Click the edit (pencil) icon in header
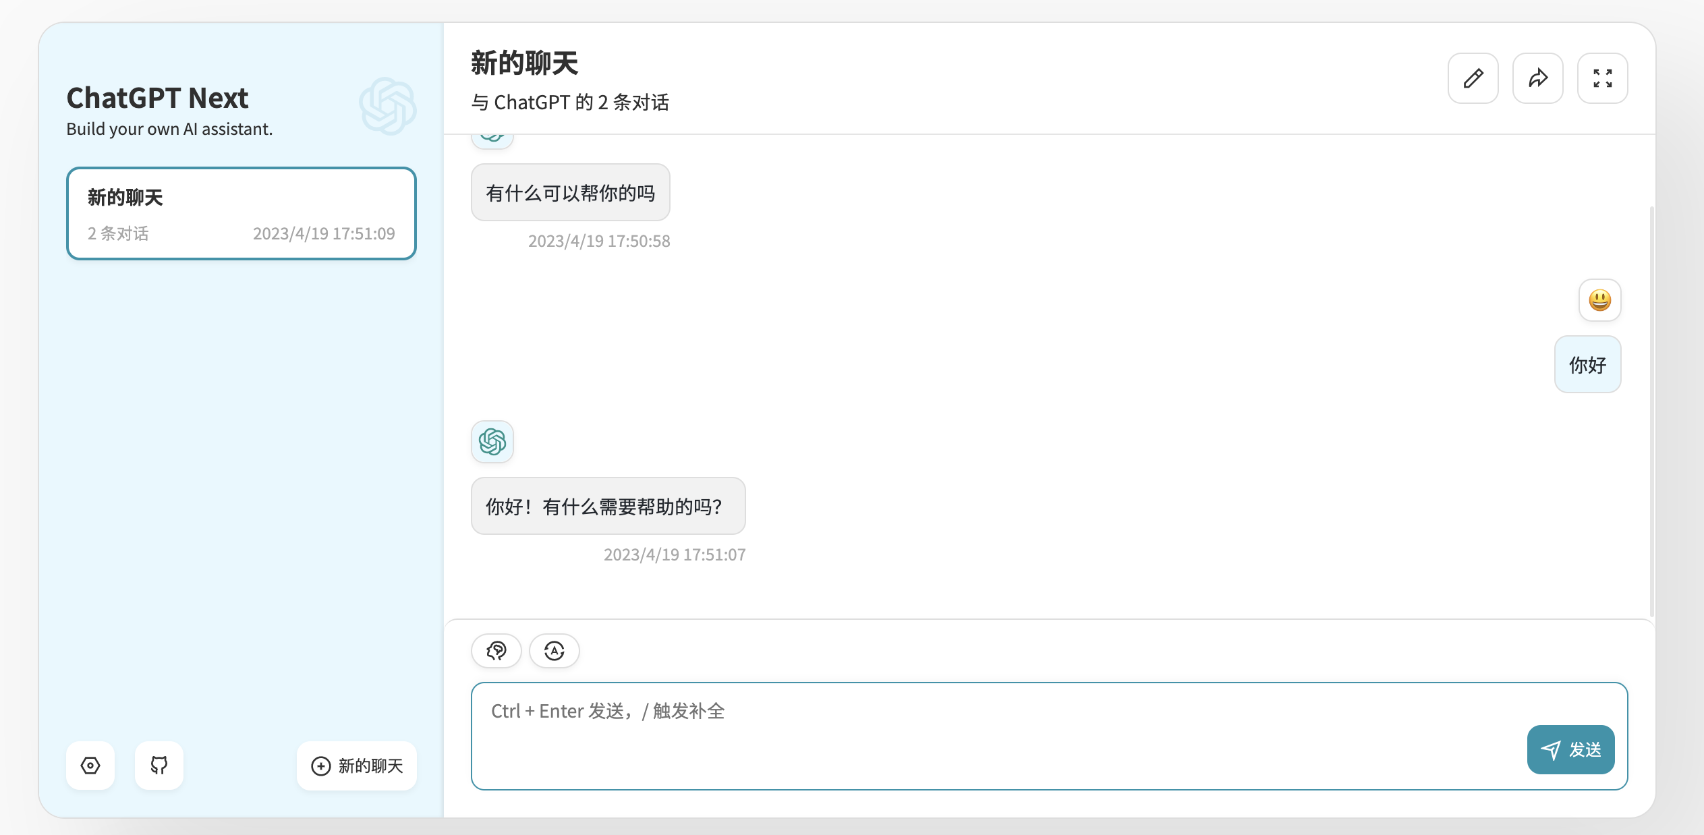 coord(1473,78)
